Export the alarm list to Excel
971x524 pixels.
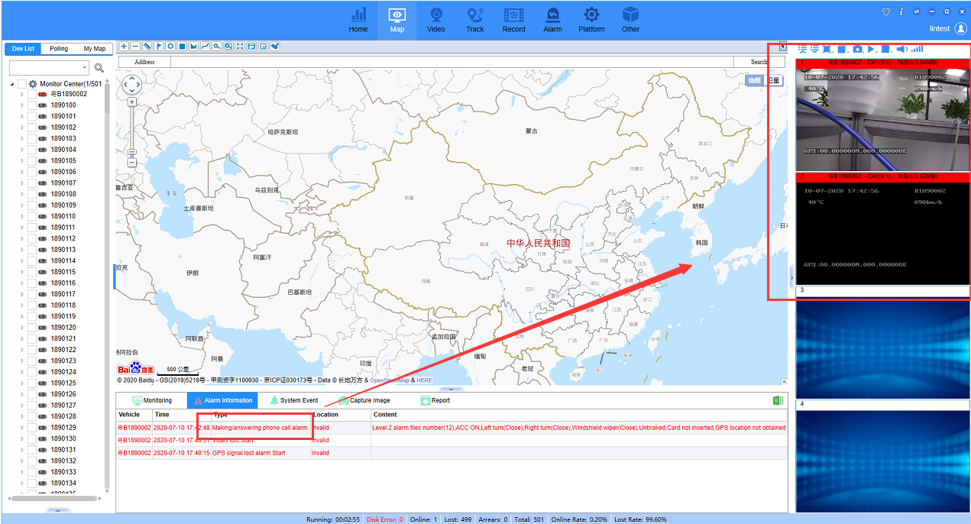point(778,400)
